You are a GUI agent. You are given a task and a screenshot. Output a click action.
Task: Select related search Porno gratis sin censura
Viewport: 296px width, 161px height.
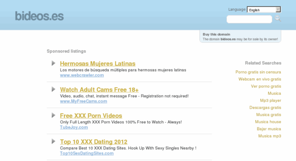258,72
